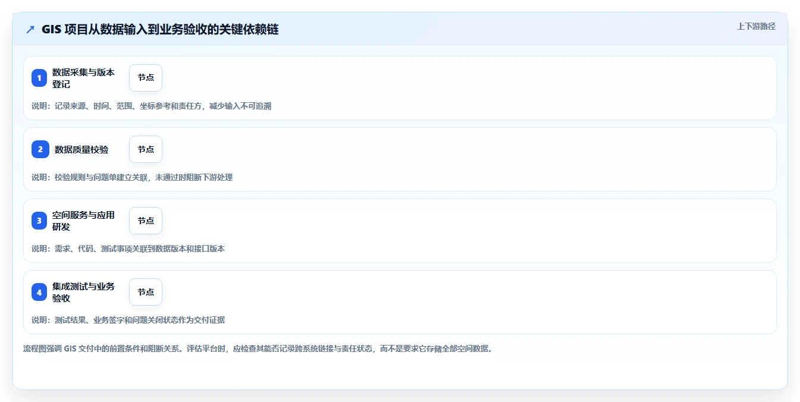Image resolution: width=800 pixels, height=402 pixels.
Task: Click the 上下游路径 label in header
Action: pyautogui.click(x=756, y=26)
